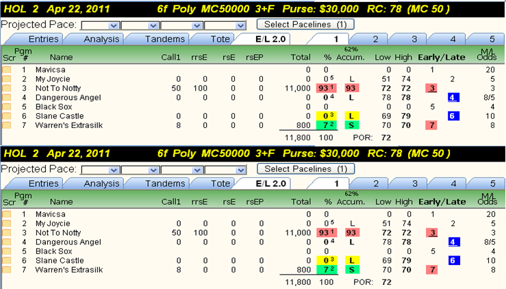Scratch Warren's Extrasilk in the lower panel
The height and width of the screenshot is (289, 506).
[6, 270]
